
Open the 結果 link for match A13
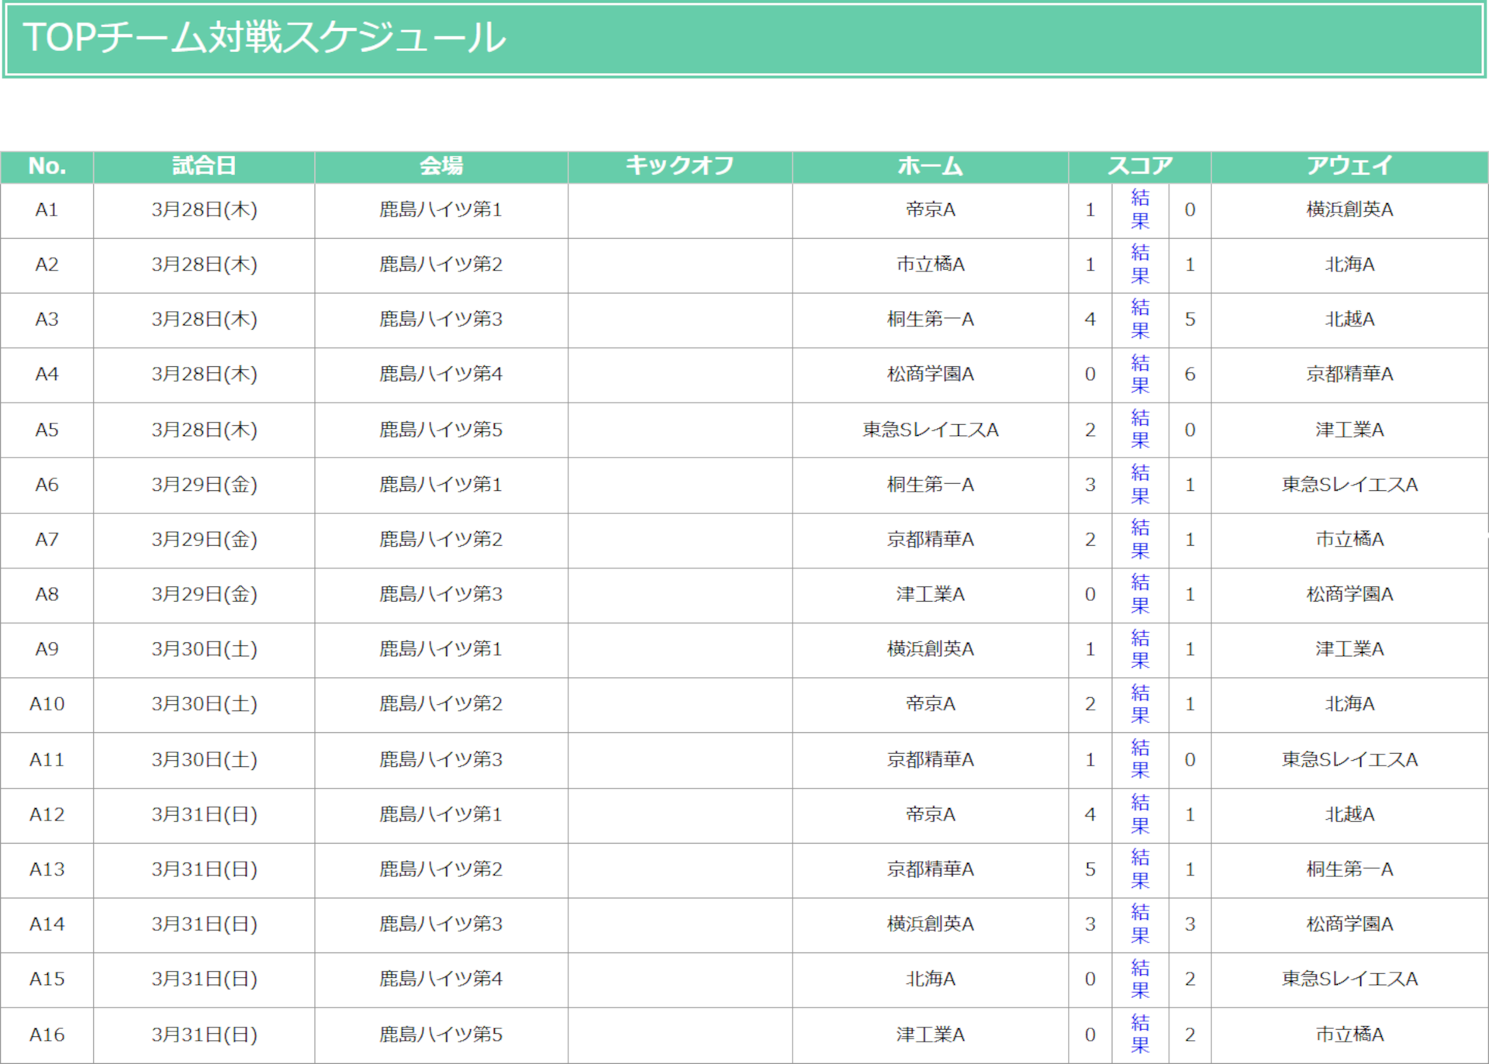1140,870
